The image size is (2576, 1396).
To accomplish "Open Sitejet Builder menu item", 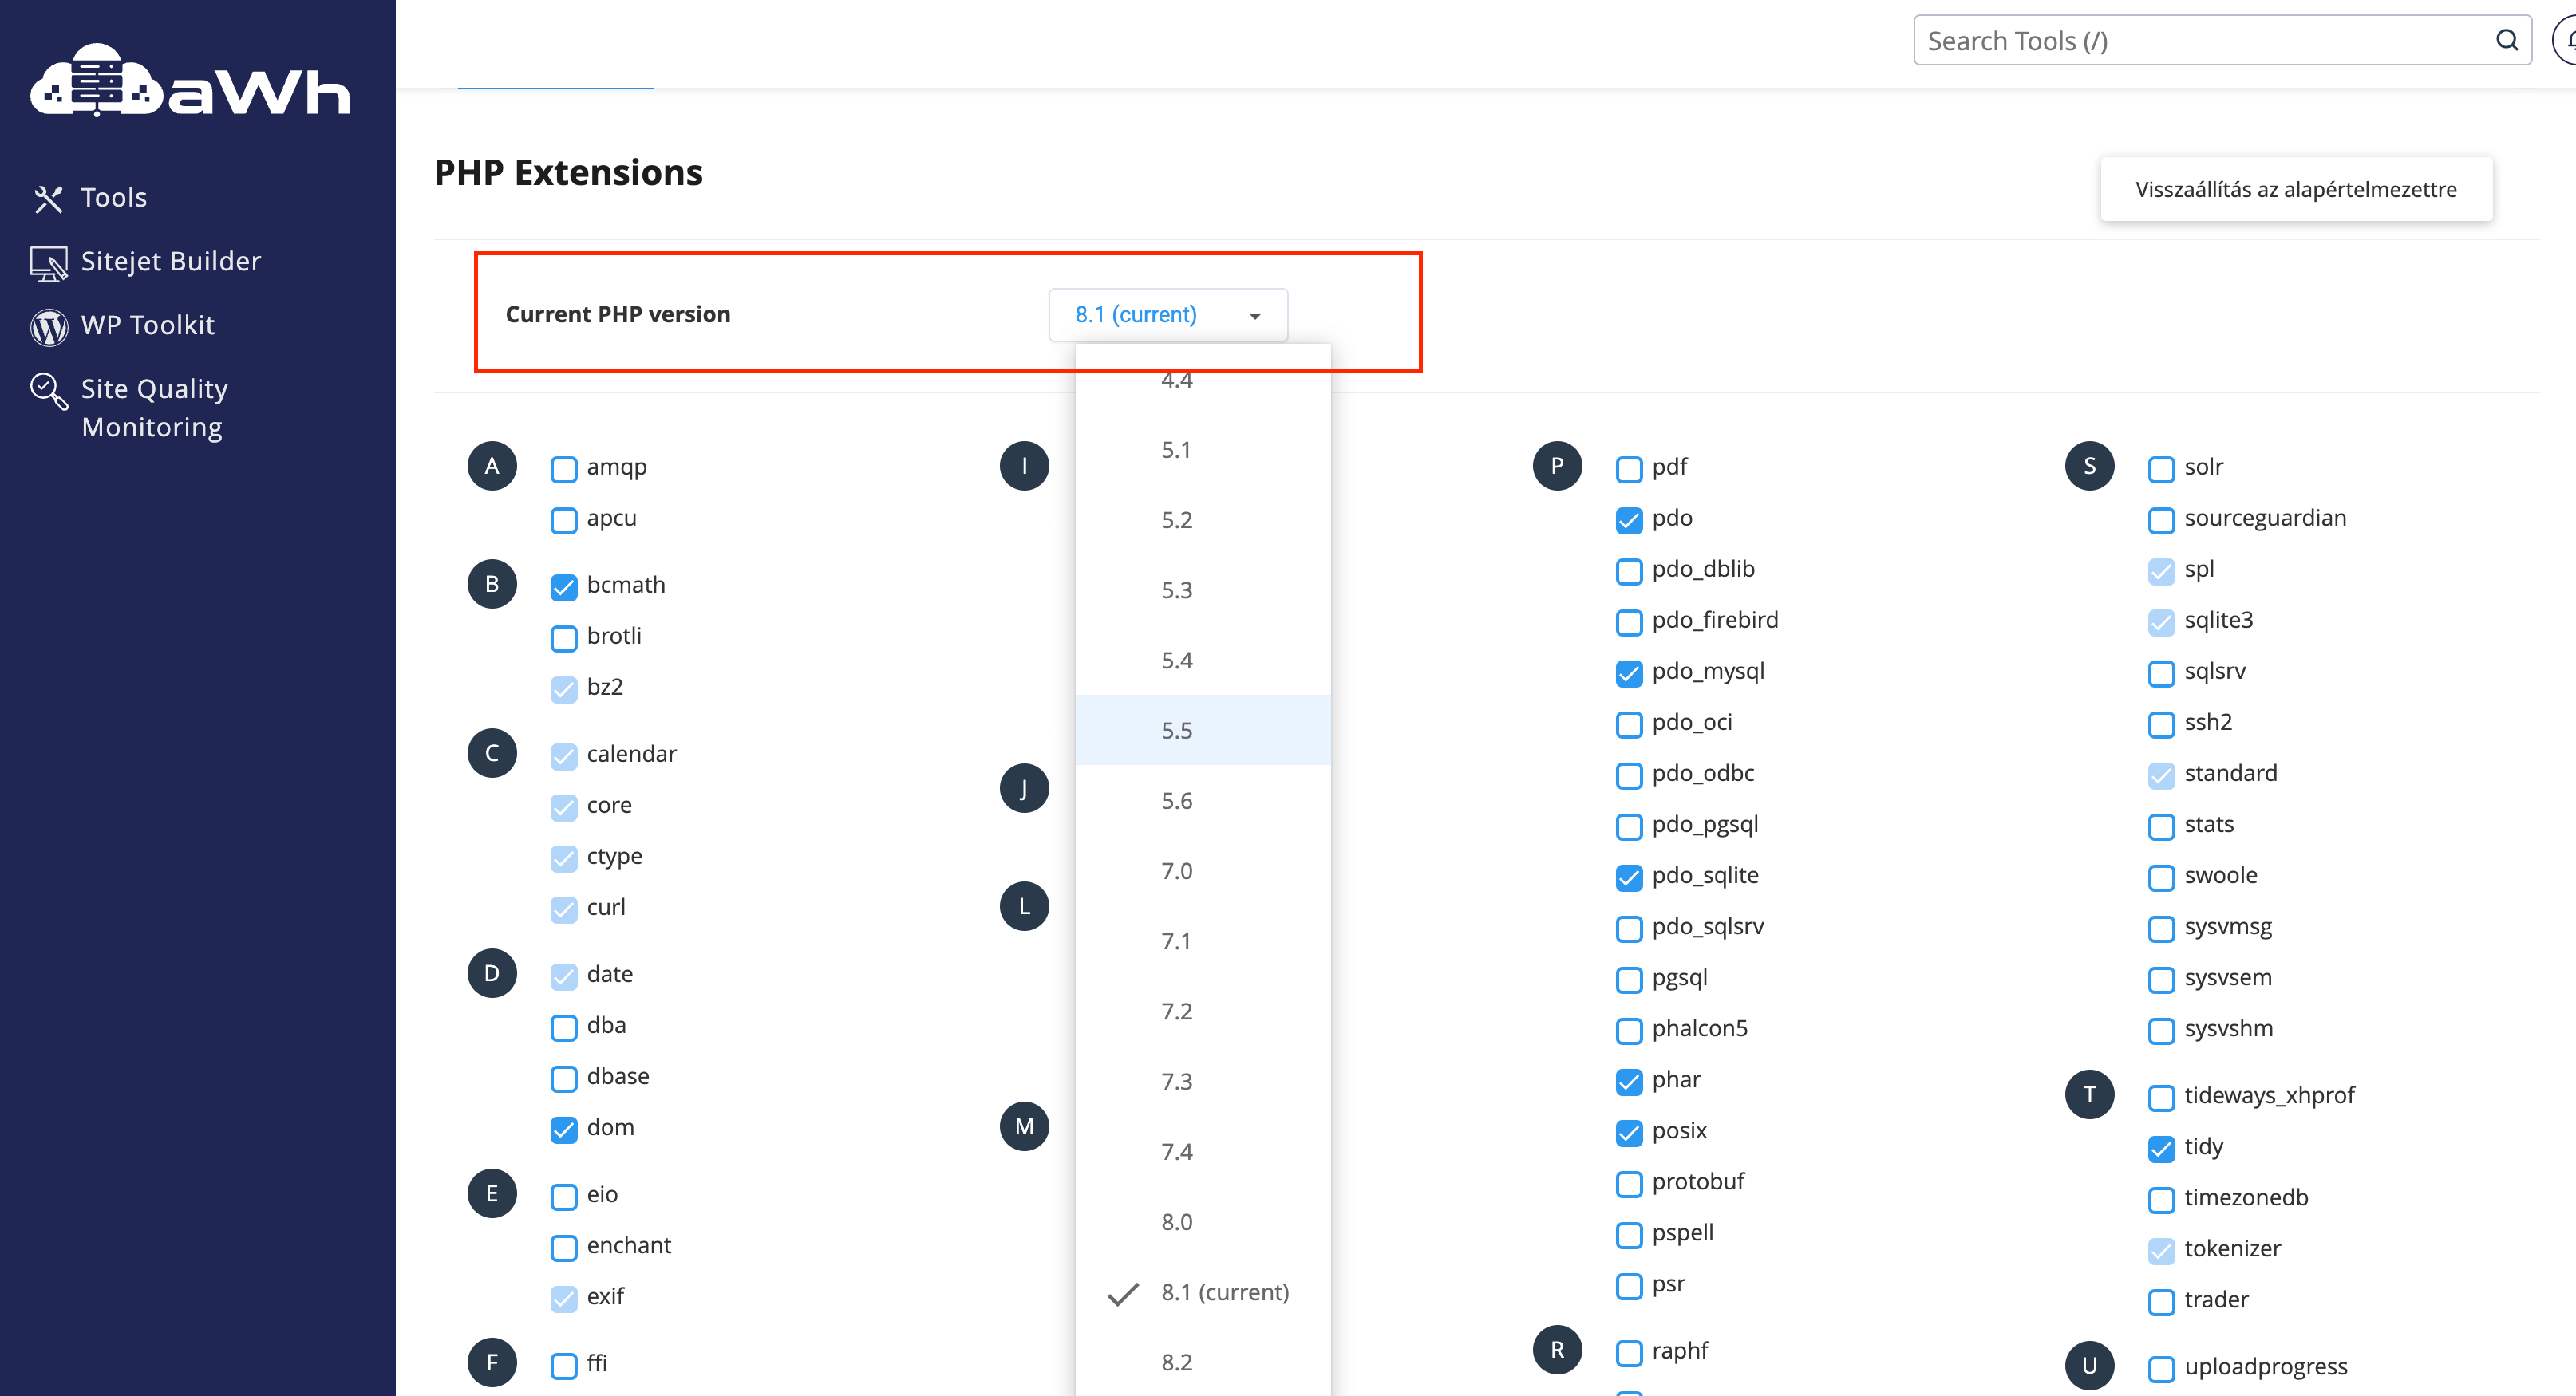I will 171,262.
